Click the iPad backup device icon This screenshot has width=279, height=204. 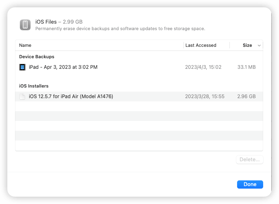pos(22,67)
